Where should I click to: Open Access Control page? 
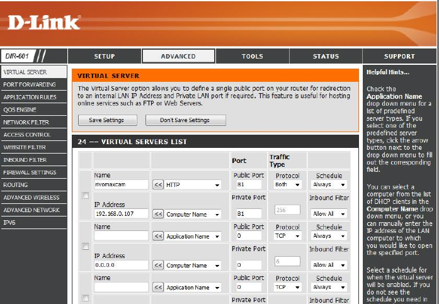pyautogui.click(x=33, y=135)
